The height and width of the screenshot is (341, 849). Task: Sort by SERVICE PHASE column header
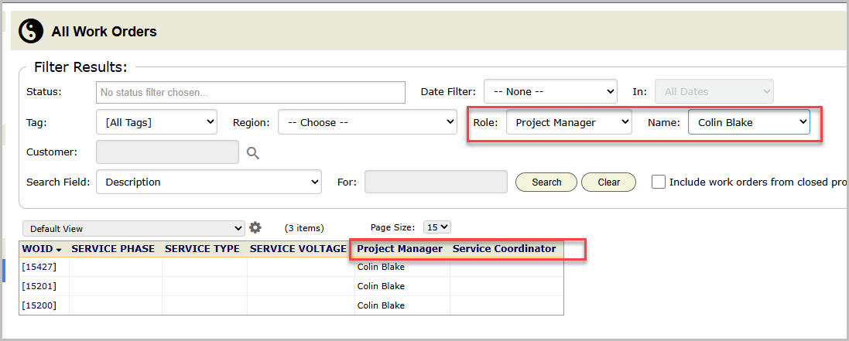pyautogui.click(x=113, y=249)
